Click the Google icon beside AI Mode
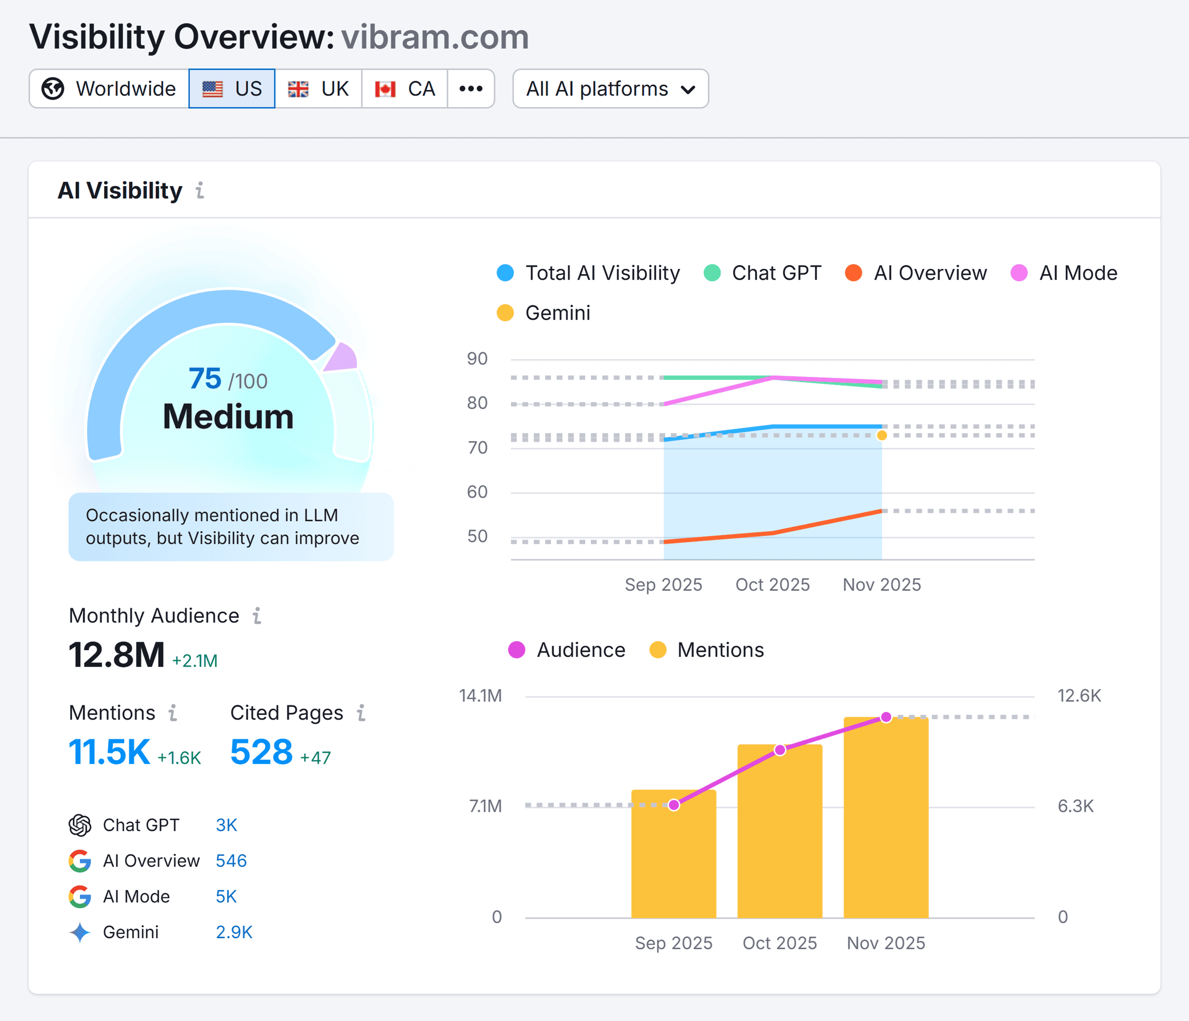1189x1021 pixels. pos(80,896)
